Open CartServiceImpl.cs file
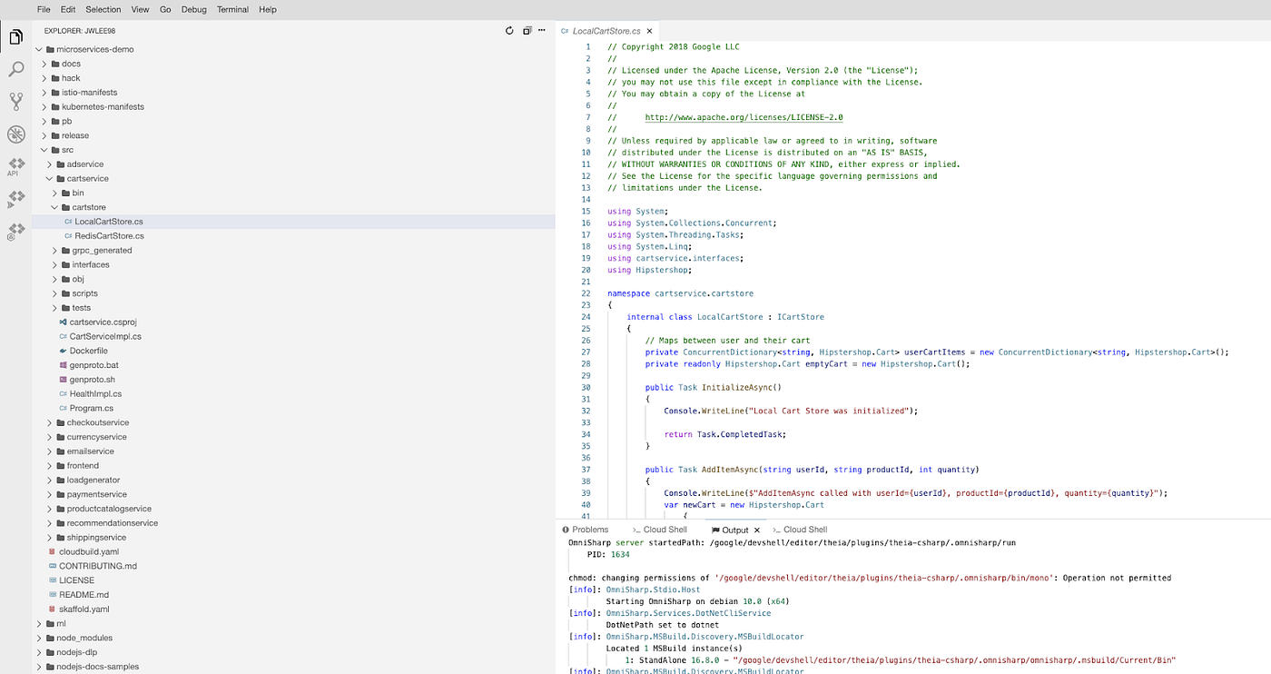This screenshot has width=1271, height=674. click(105, 337)
